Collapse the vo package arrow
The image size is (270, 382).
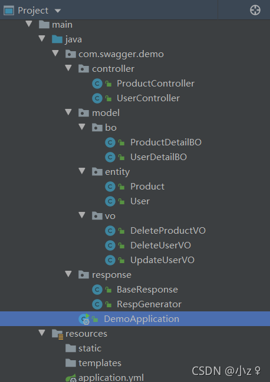tap(82, 215)
